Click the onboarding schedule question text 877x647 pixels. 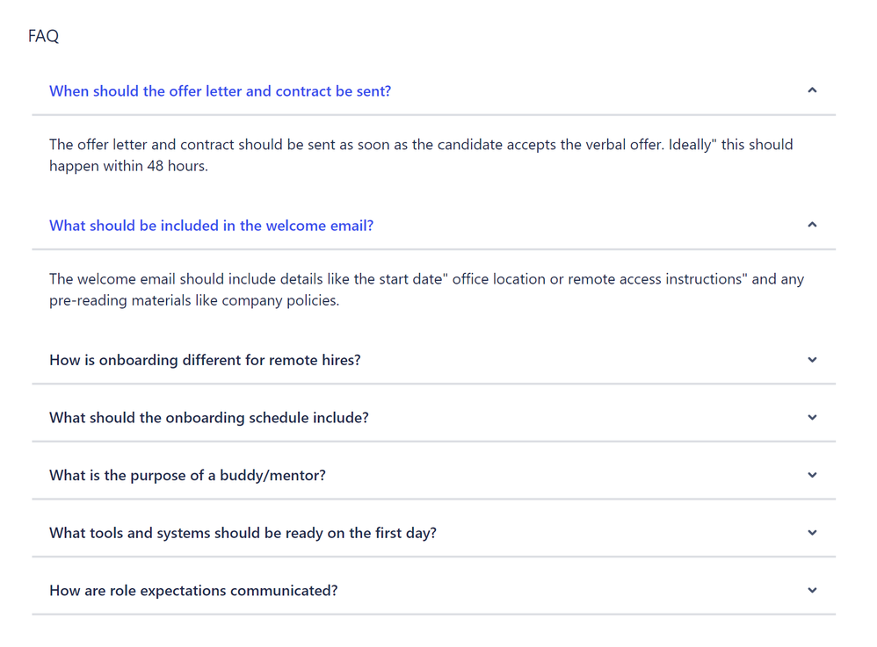click(207, 417)
